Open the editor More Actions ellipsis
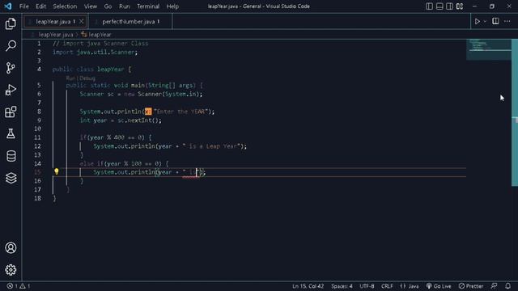This screenshot has width=518, height=291. point(507,22)
